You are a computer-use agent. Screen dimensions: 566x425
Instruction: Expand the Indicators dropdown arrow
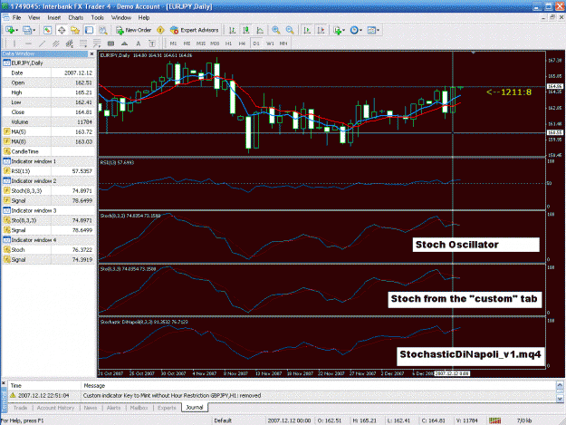coord(343,30)
